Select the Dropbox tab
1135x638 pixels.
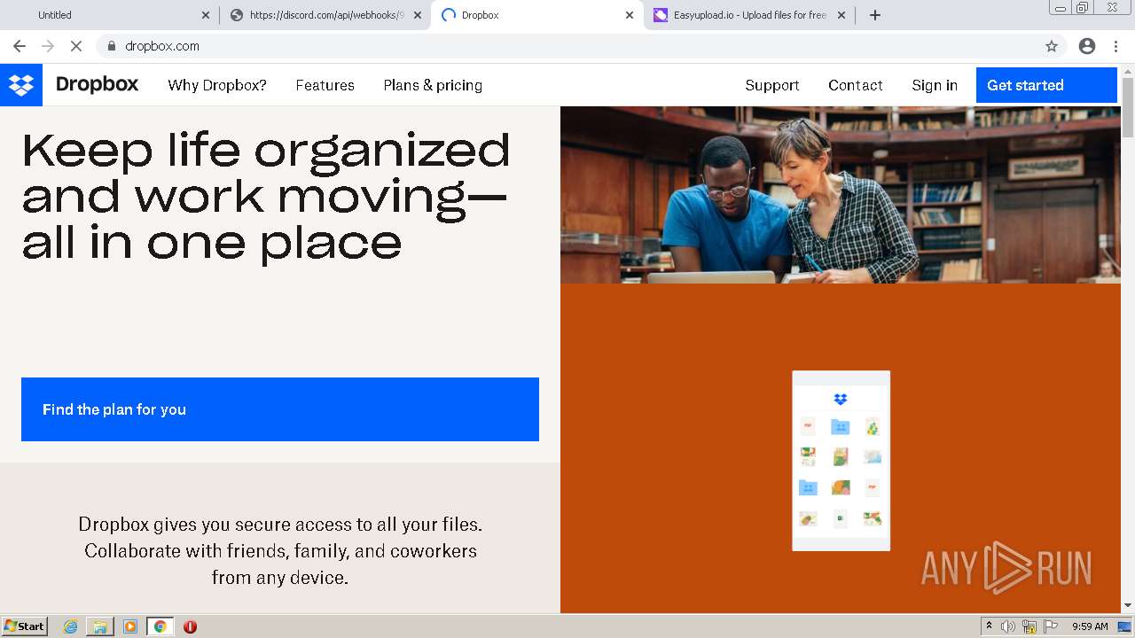537,15
